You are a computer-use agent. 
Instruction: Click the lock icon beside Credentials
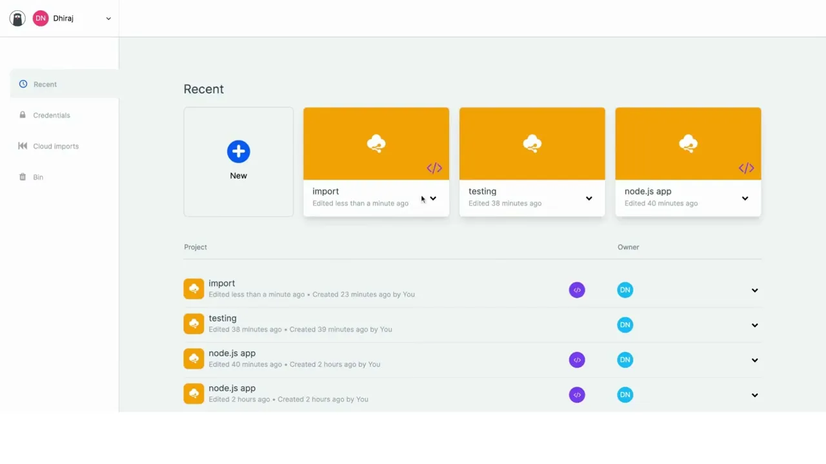coord(23,115)
